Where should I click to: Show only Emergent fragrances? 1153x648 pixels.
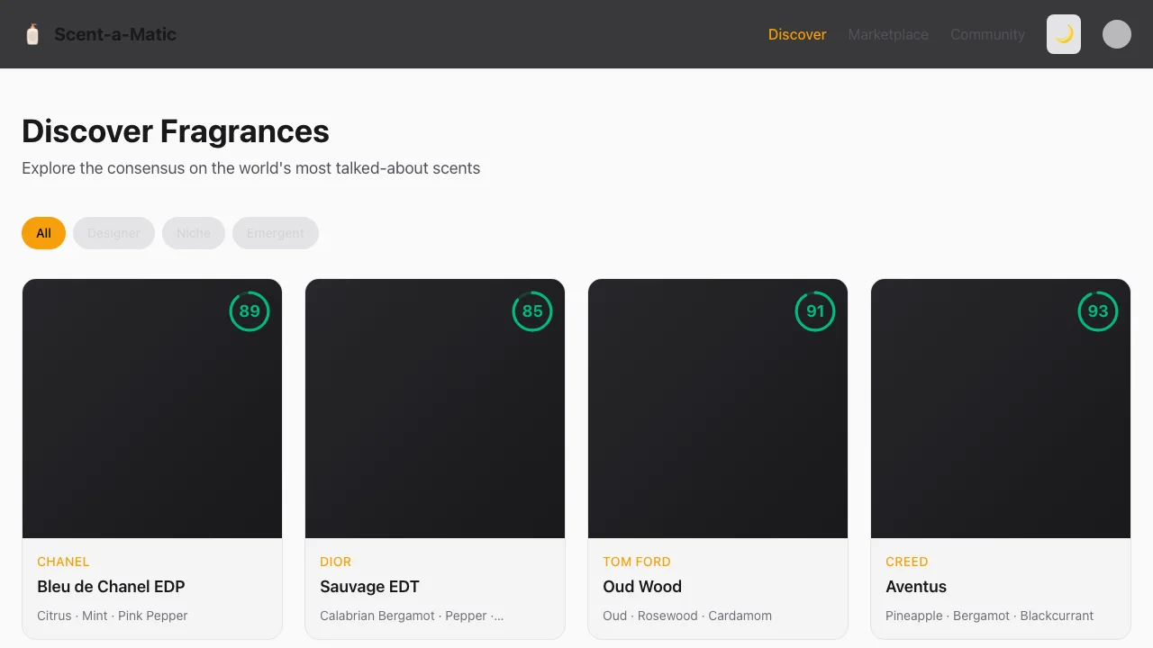click(x=275, y=233)
